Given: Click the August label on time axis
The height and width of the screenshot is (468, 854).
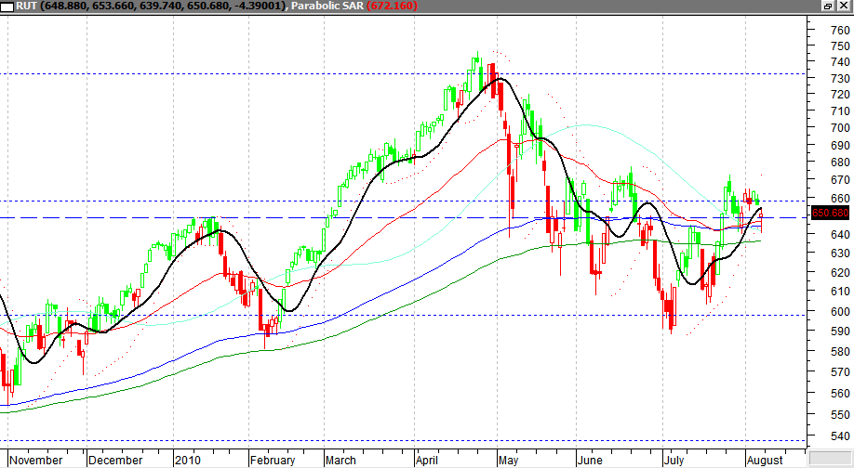Looking at the screenshot, I should [765, 461].
